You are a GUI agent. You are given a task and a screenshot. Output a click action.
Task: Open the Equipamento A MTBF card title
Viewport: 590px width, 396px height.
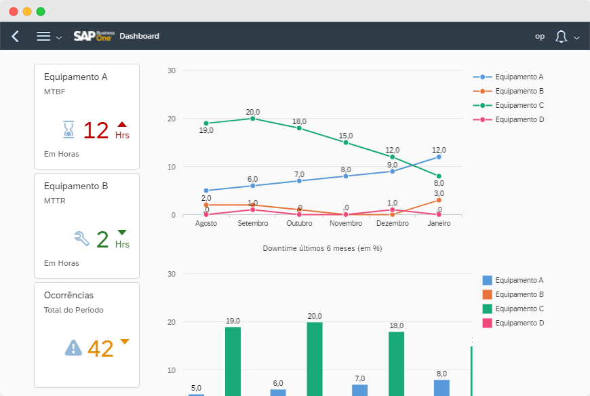coord(76,77)
